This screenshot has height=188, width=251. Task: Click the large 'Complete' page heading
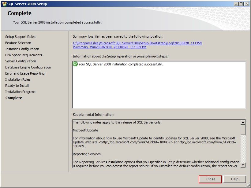(x=20, y=13)
